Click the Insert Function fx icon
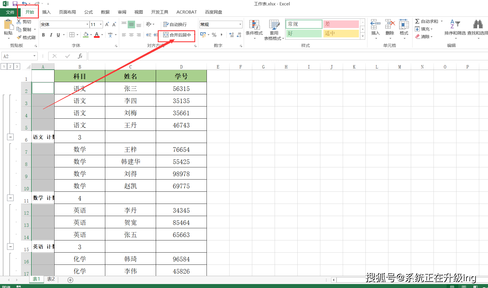Image resolution: width=488 pixels, height=288 pixels. click(x=80, y=56)
